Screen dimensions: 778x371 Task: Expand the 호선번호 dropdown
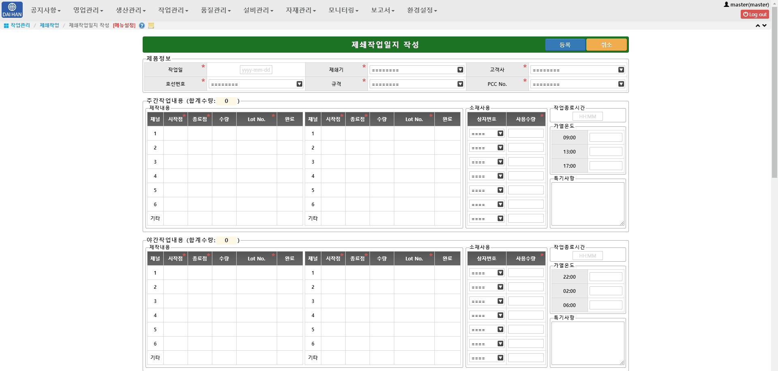[x=299, y=84]
